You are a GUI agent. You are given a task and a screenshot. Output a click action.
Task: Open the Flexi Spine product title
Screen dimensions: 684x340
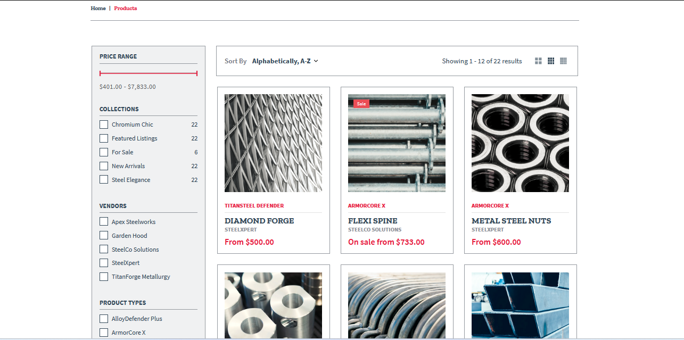tap(373, 221)
